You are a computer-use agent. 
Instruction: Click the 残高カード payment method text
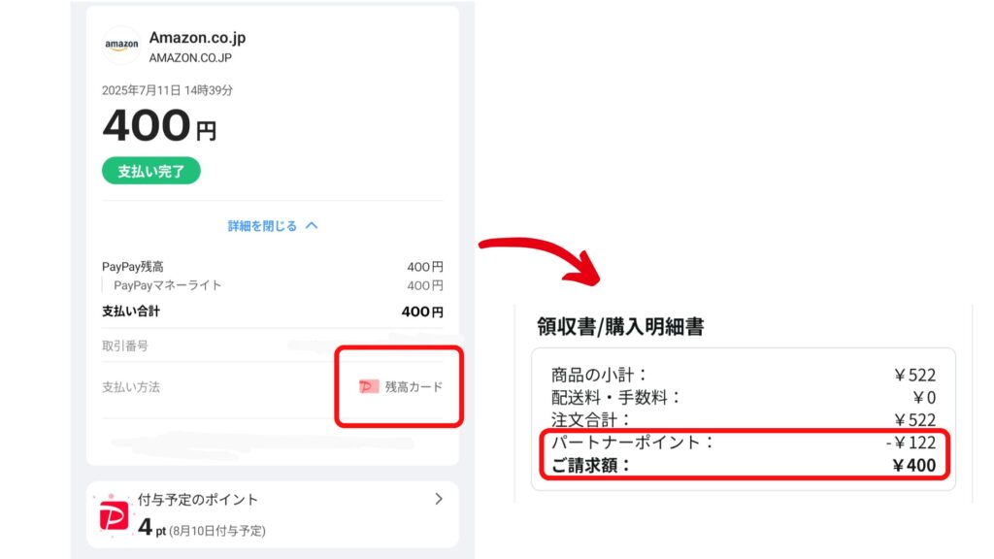(414, 386)
